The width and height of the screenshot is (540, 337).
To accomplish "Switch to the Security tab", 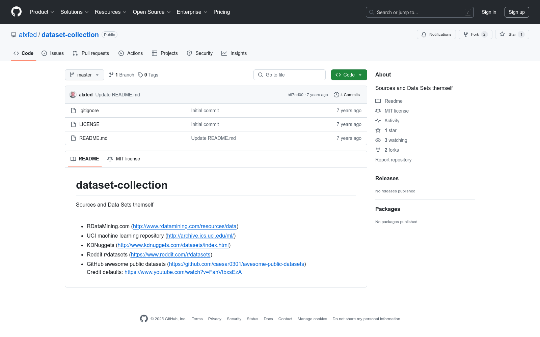I will [200, 53].
